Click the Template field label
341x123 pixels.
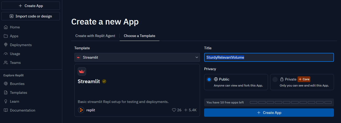82,48
